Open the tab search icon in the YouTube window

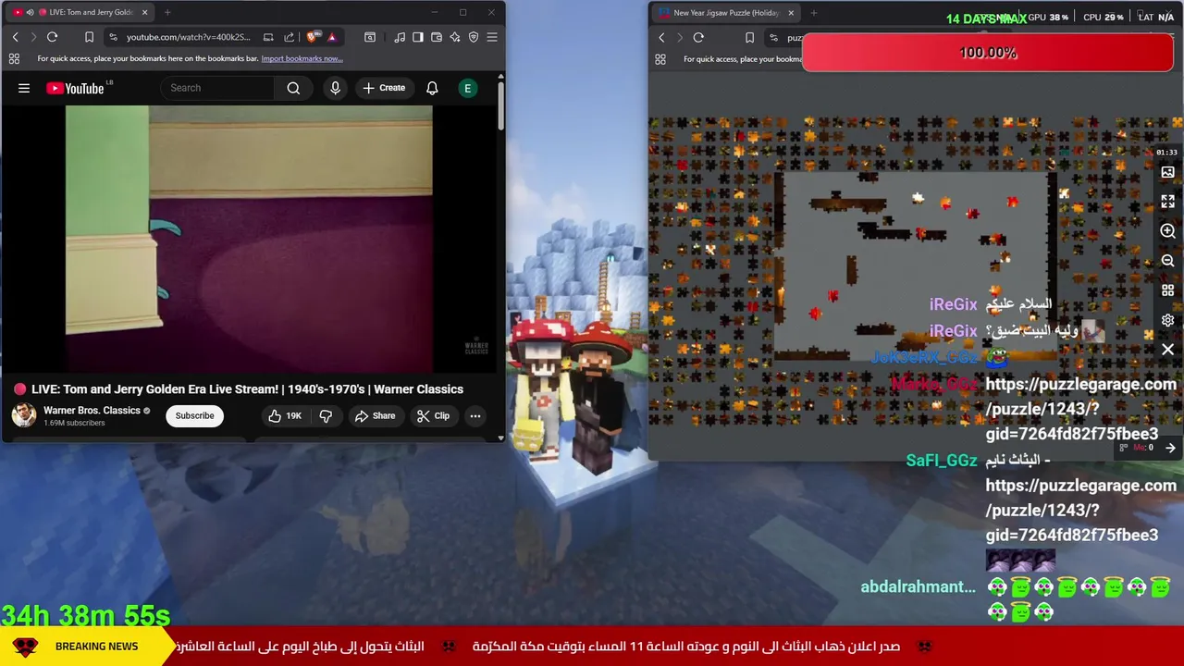[370, 37]
